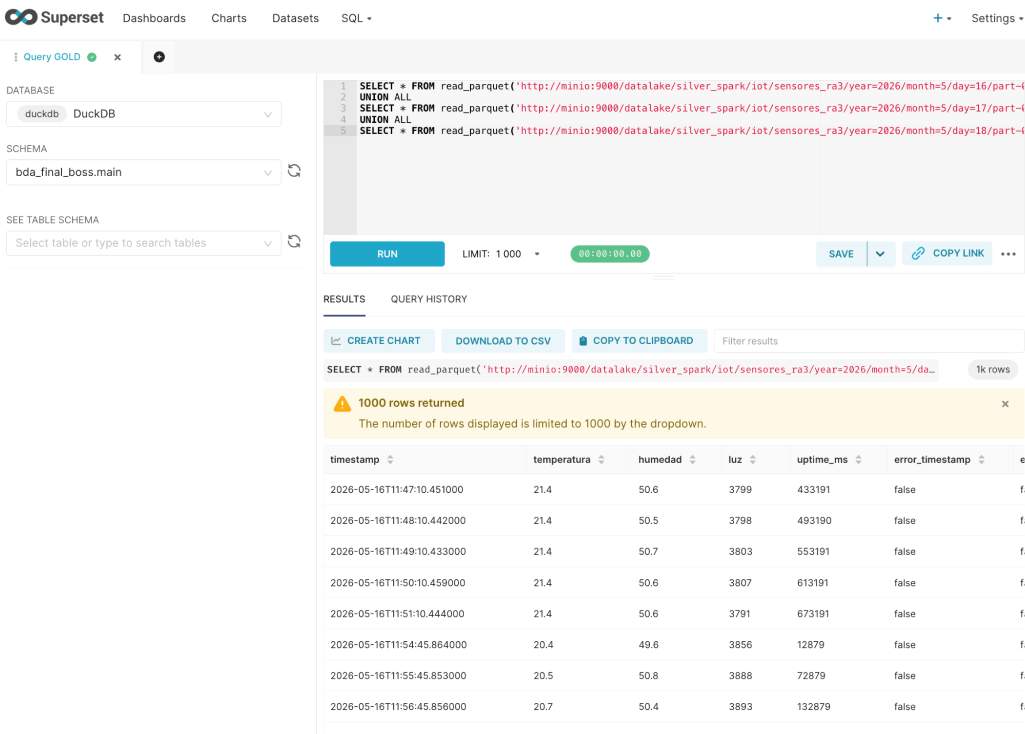This screenshot has width=1025, height=734.
Task: Close the Query GOLD tab
Action: [117, 57]
